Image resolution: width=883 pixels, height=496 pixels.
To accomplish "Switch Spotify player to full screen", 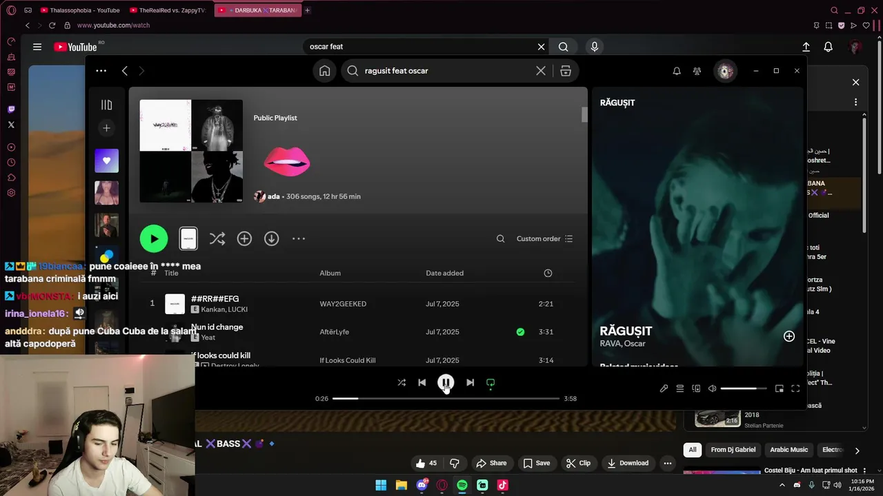I will [x=795, y=389].
